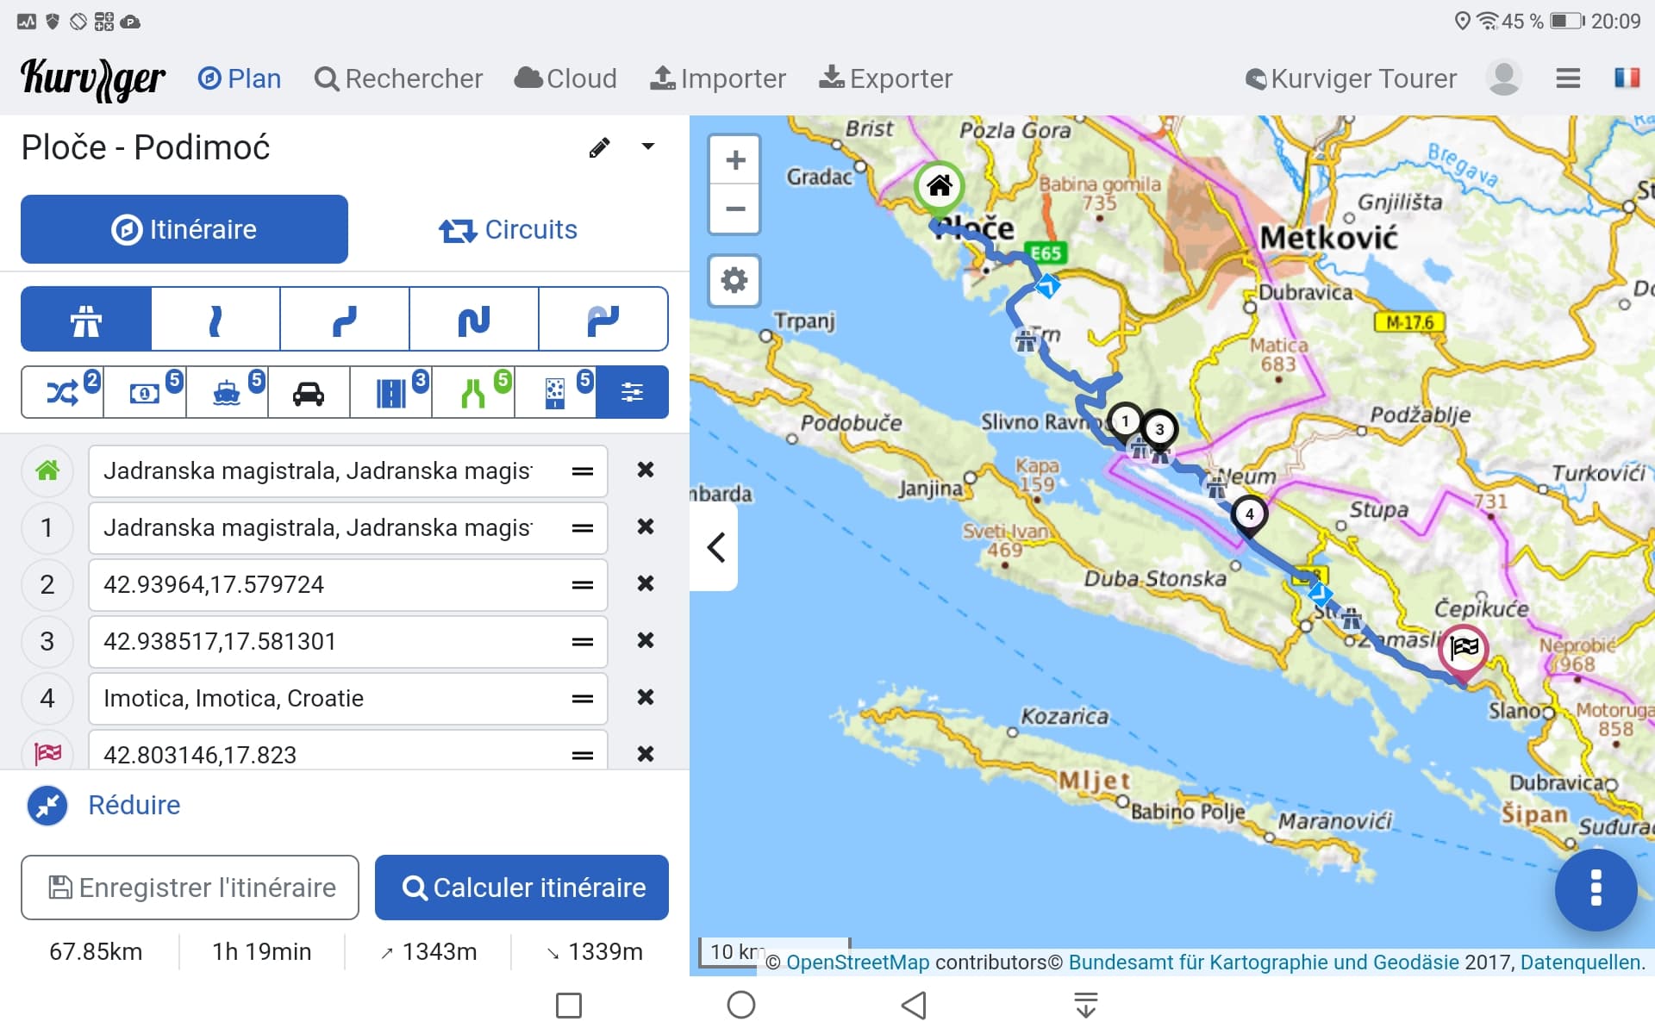
Task: Select the extra curvy routing profile
Action: coord(474,320)
